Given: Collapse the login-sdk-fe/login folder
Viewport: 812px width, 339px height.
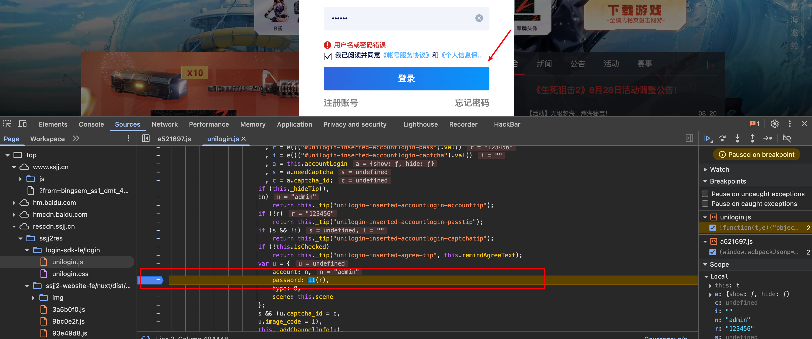Looking at the screenshot, I should pyautogui.click(x=27, y=250).
